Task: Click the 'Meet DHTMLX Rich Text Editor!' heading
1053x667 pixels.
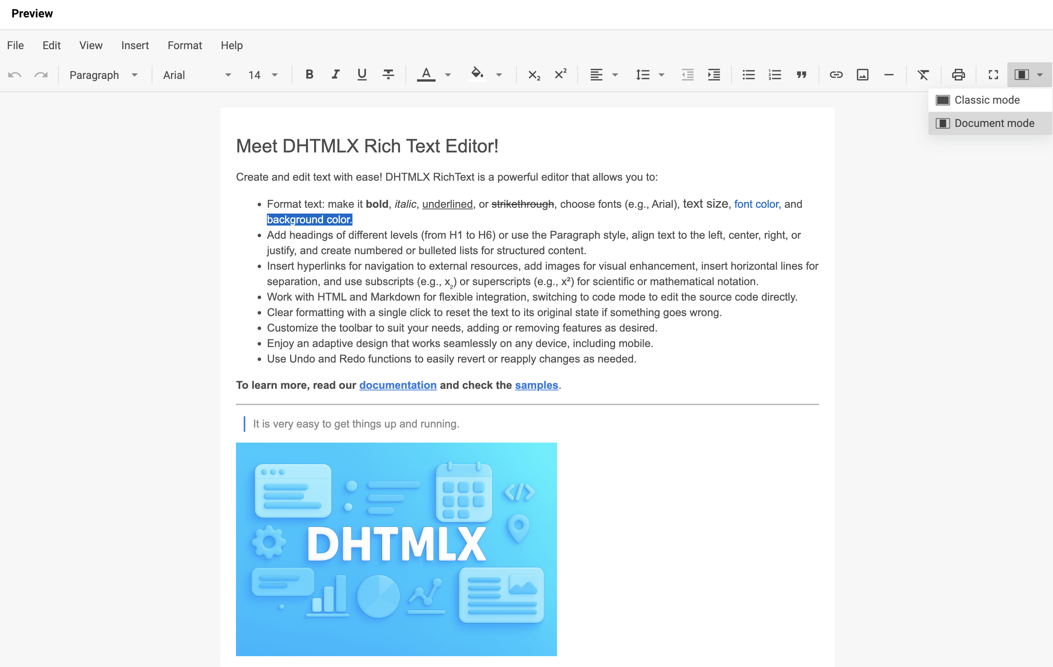Action: tap(368, 146)
